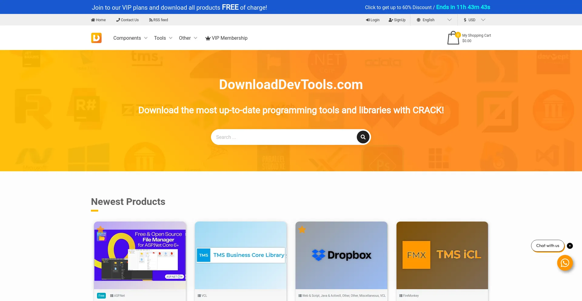Click the RSS feed icon
Image resolution: width=582 pixels, height=301 pixels.
click(x=151, y=20)
